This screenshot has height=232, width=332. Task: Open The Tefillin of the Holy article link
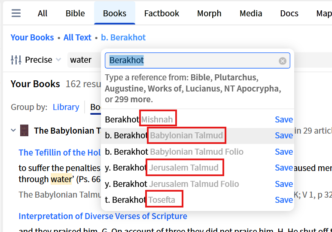point(60,153)
